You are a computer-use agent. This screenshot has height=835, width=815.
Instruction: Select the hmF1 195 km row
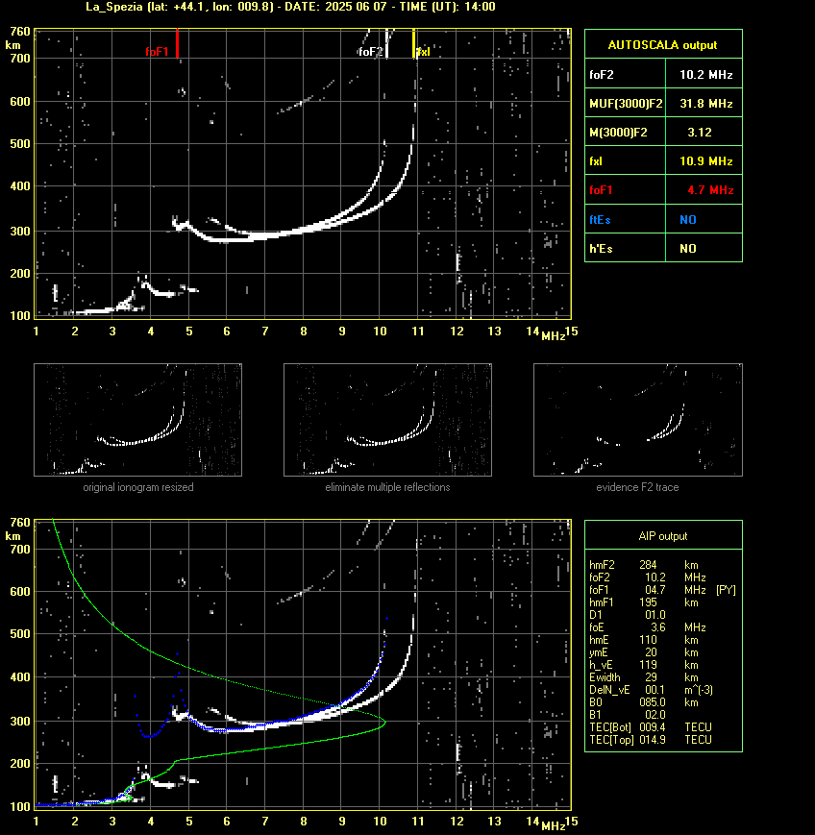[x=644, y=602]
